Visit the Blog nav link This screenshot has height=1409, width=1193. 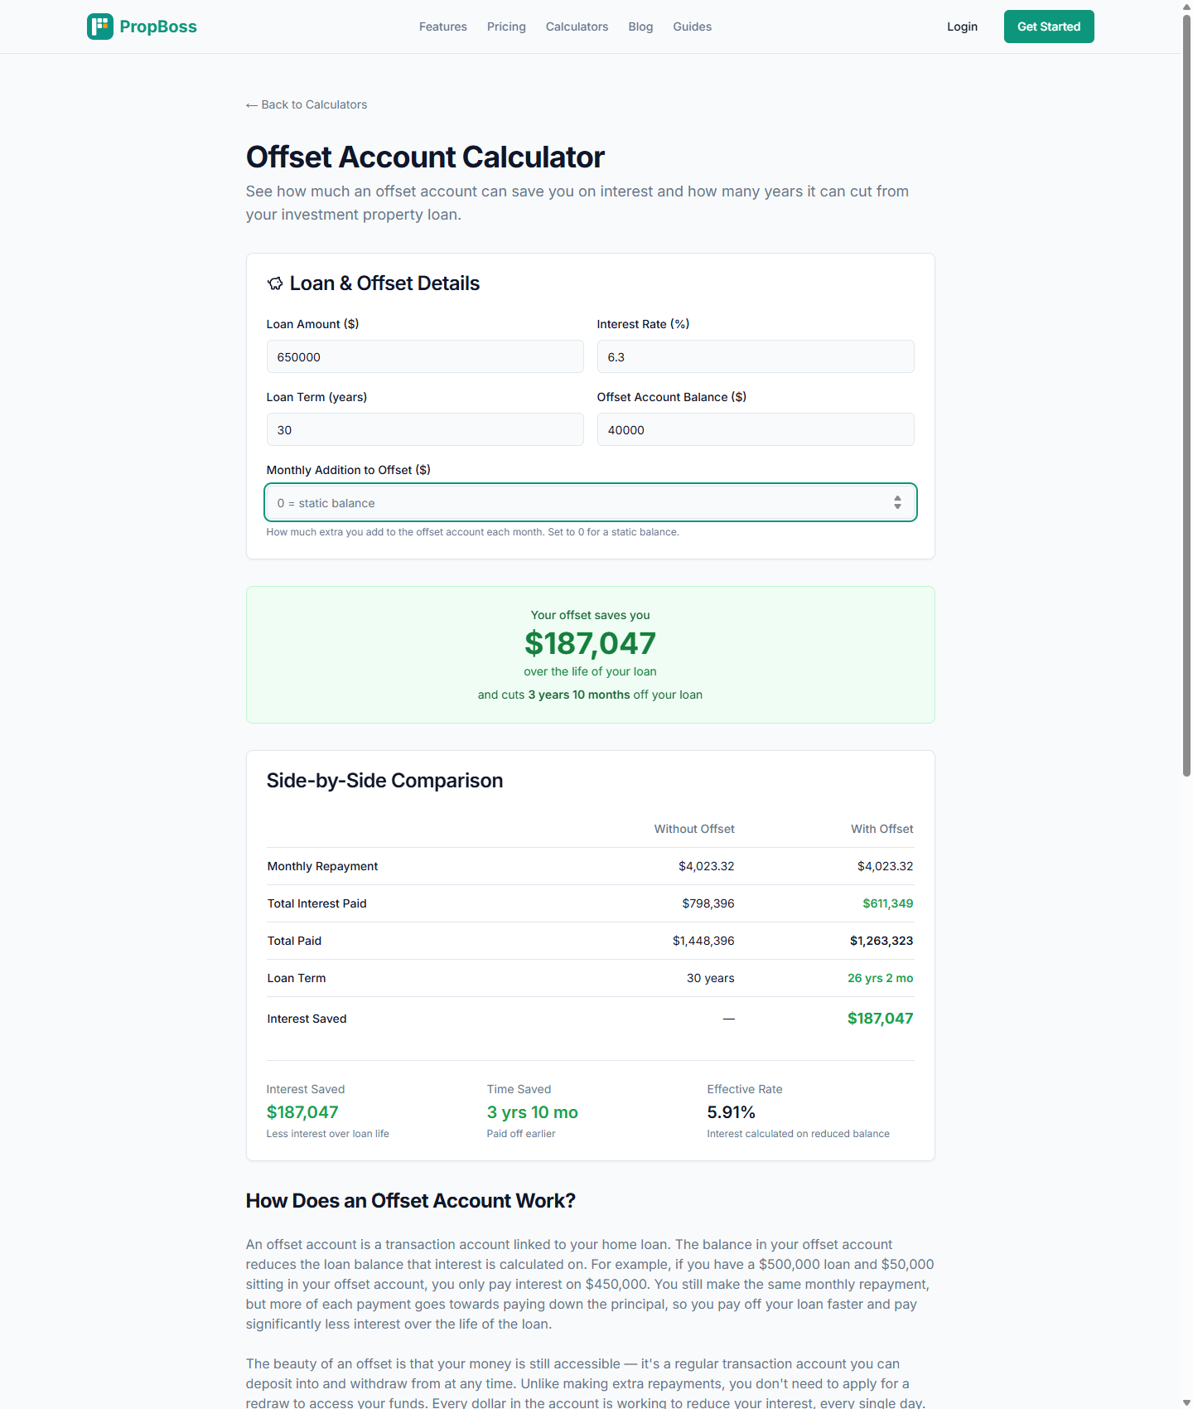[640, 27]
